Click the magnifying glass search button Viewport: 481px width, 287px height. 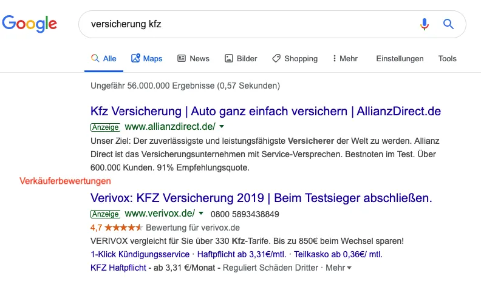click(448, 24)
